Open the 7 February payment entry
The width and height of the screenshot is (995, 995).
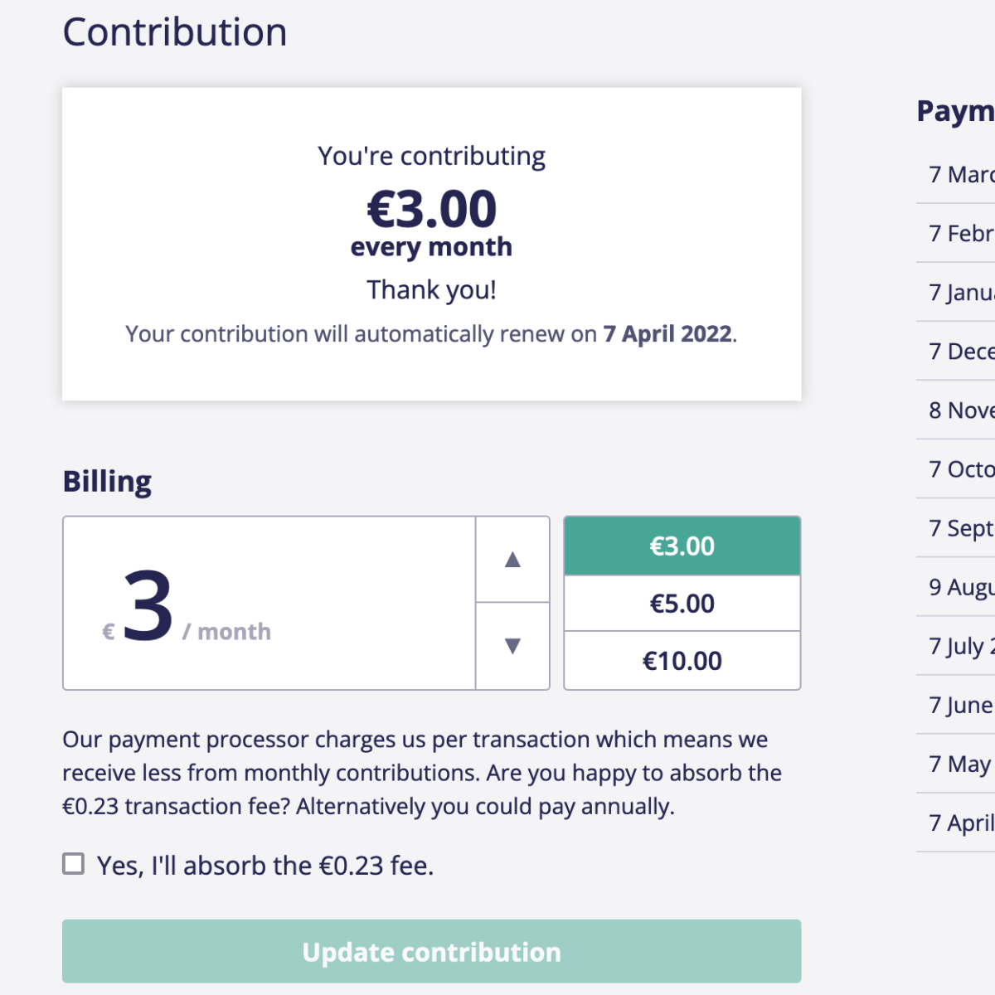960,233
